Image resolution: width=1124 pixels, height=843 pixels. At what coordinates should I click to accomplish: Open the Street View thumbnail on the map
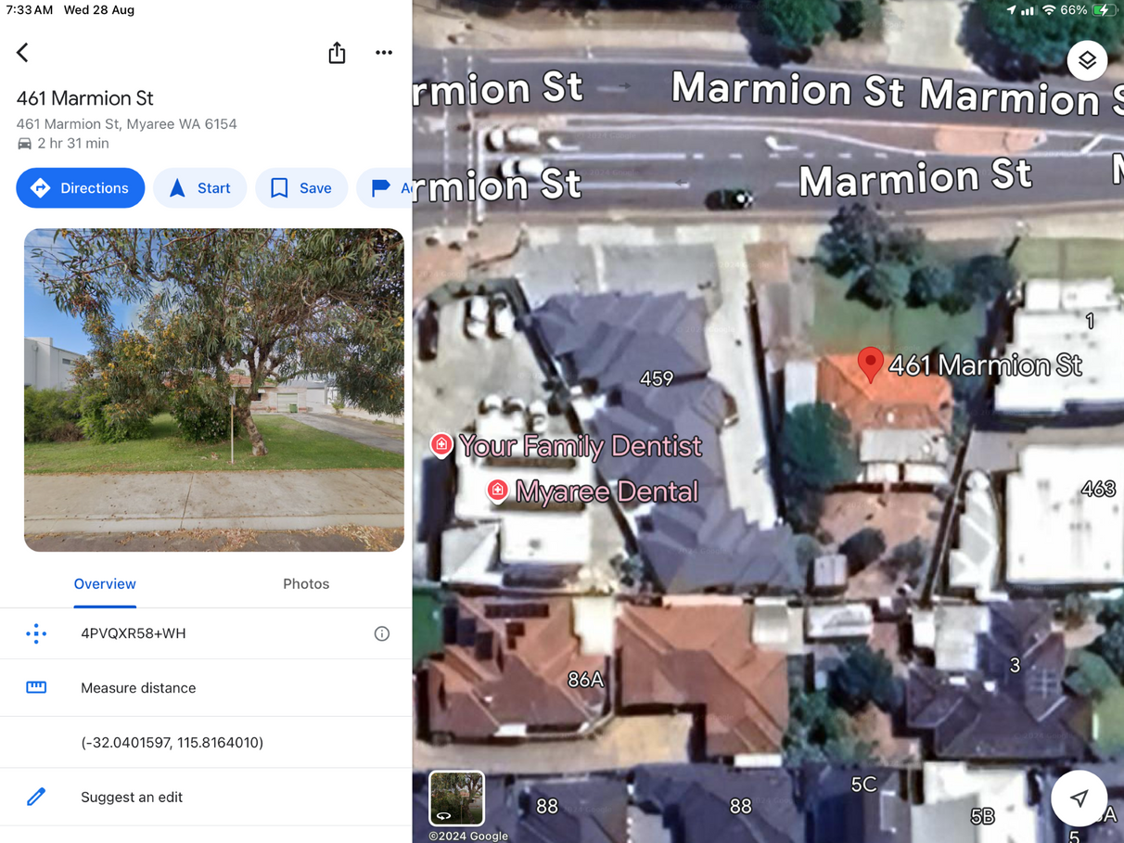click(456, 798)
